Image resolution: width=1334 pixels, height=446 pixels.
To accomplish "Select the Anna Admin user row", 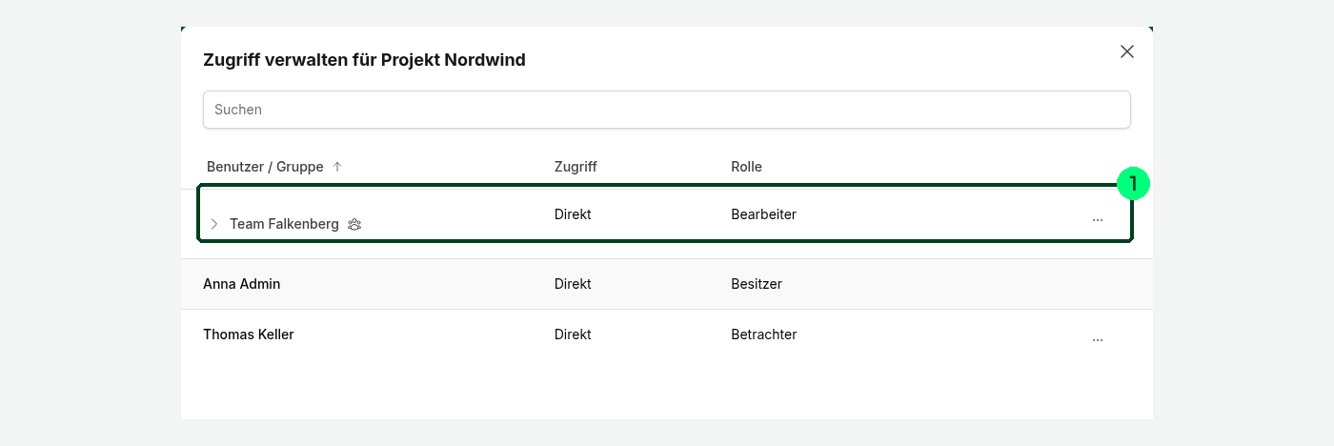I will 667,284.
